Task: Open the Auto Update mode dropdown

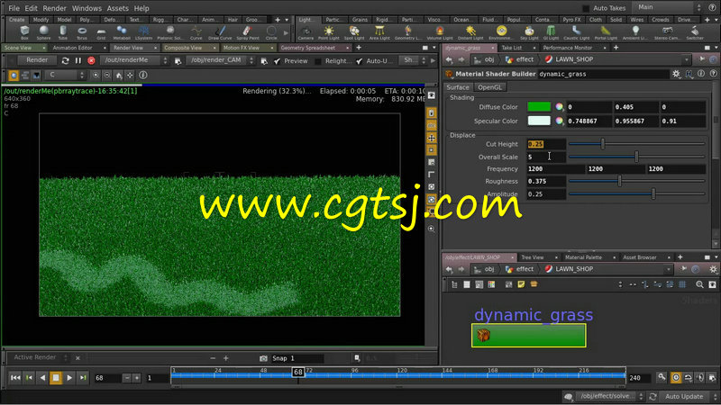Action: (688, 396)
